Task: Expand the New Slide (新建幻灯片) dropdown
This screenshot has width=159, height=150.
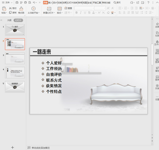Action: (54, 13)
